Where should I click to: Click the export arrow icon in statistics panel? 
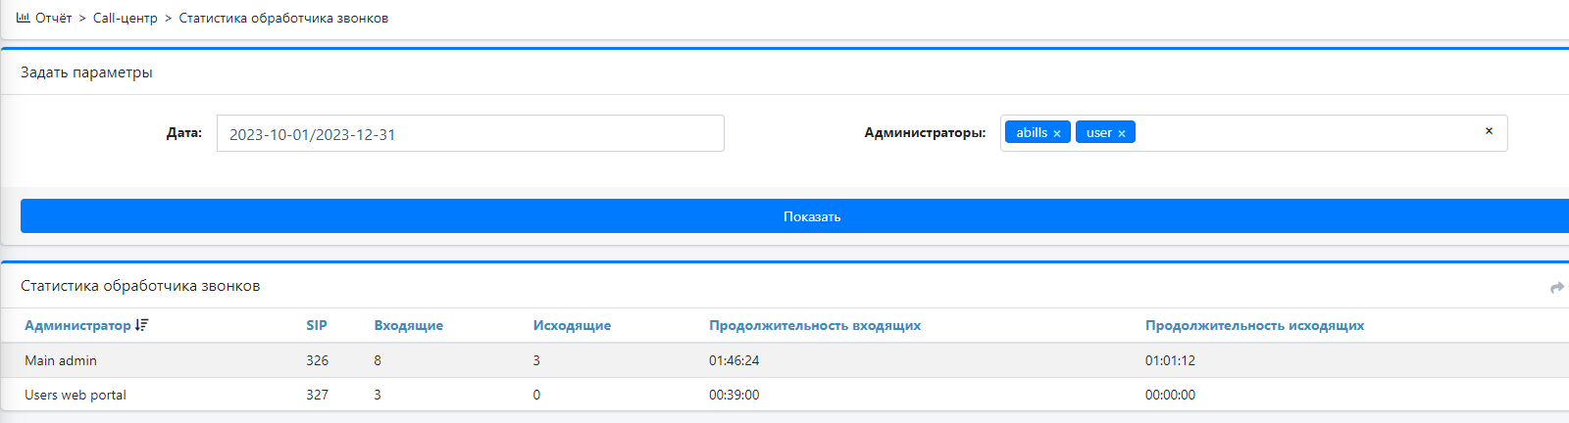pos(1556,287)
